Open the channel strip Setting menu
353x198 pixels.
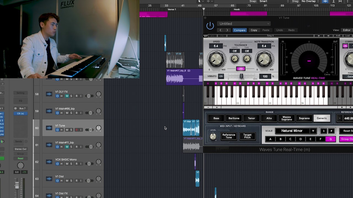click(20, 93)
